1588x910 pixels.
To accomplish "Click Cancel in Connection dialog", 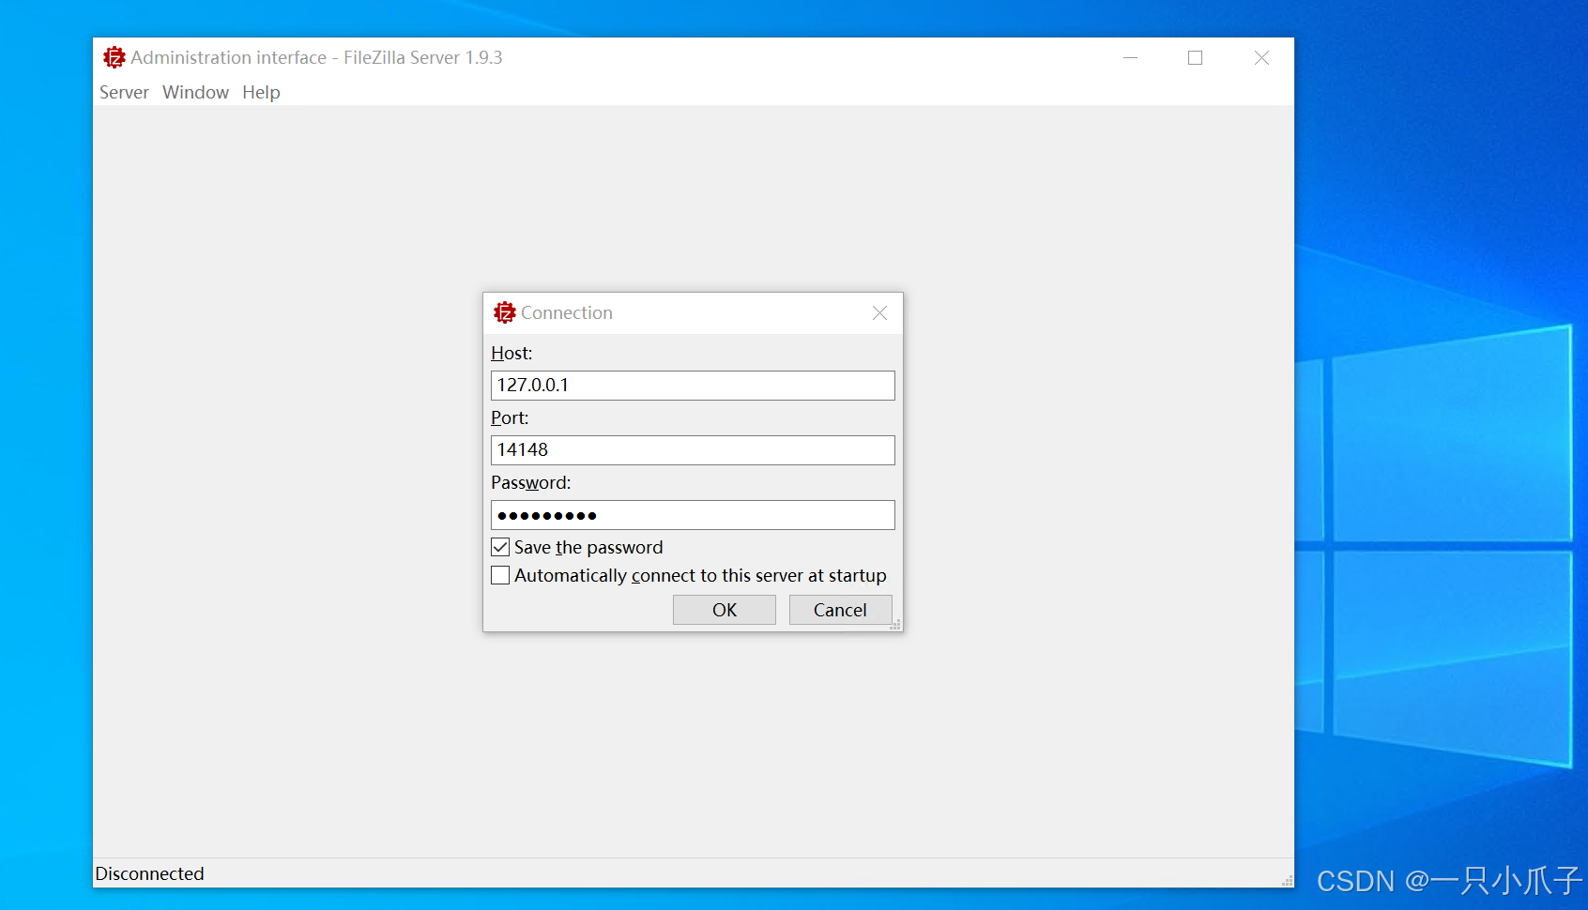I will [840, 610].
